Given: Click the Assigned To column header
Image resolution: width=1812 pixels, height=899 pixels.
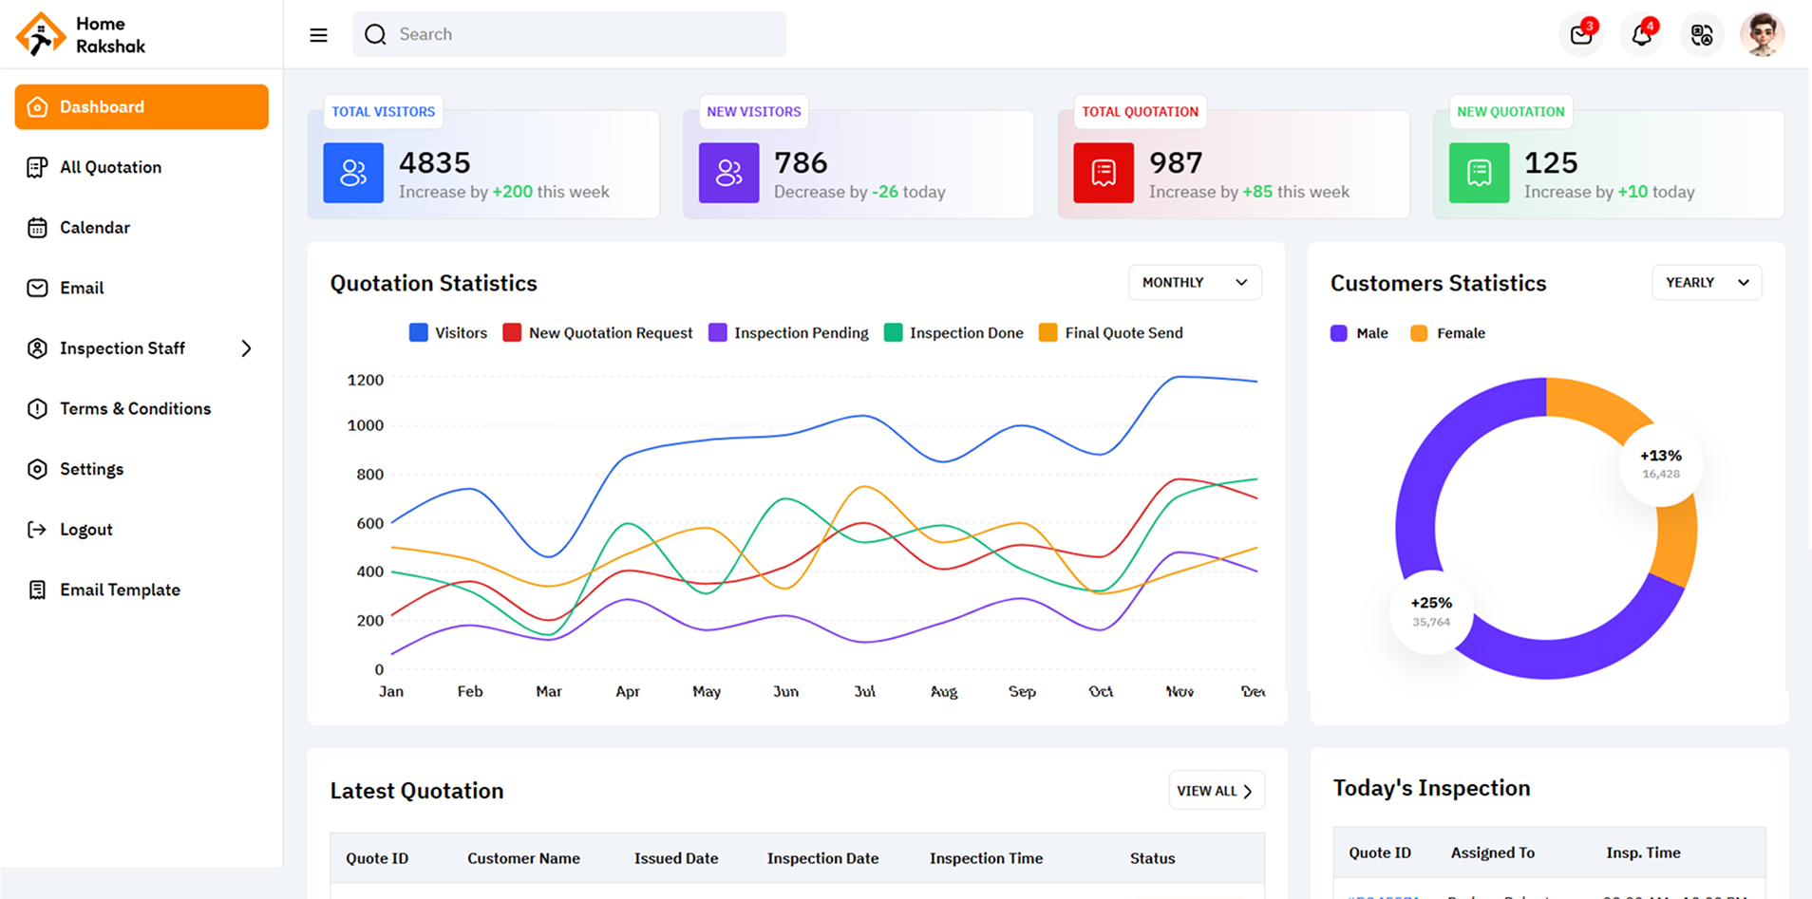Looking at the screenshot, I should click(1492, 852).
